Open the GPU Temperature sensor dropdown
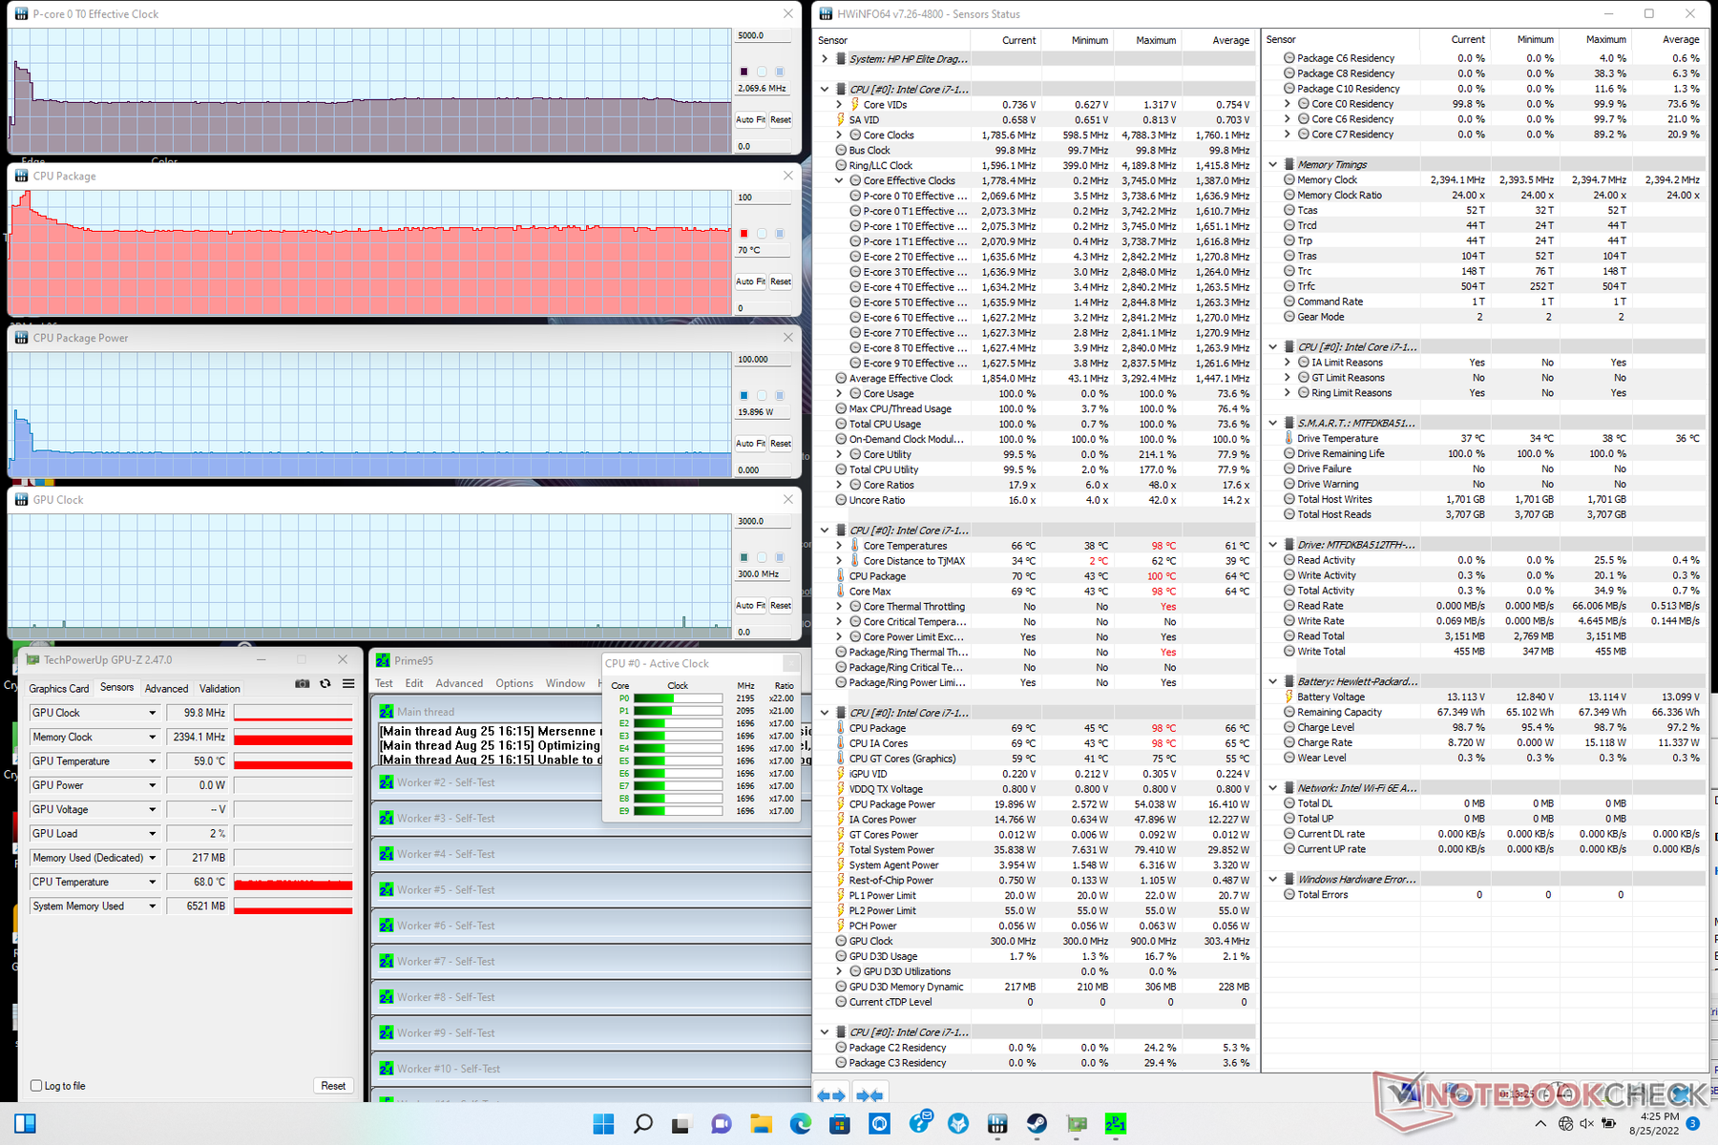The width and height of the screenshot is (1718, 1145). click(x=152, y=761)
